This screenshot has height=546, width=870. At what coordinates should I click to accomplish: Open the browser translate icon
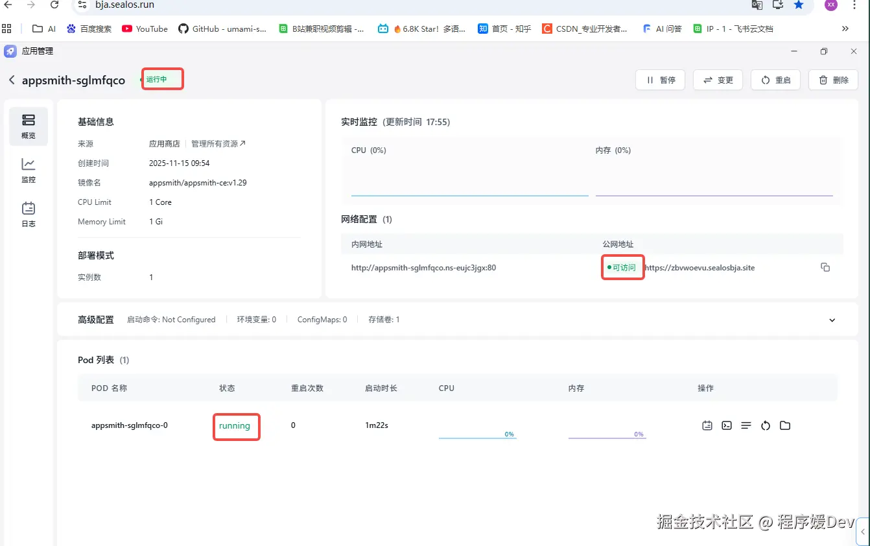tap(757, 5)
